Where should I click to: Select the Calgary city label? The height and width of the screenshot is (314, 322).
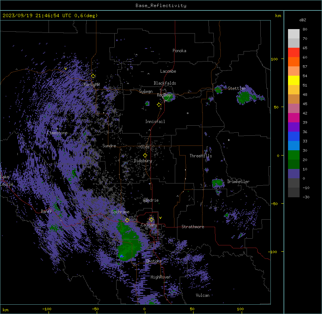[x=149, y=225]
